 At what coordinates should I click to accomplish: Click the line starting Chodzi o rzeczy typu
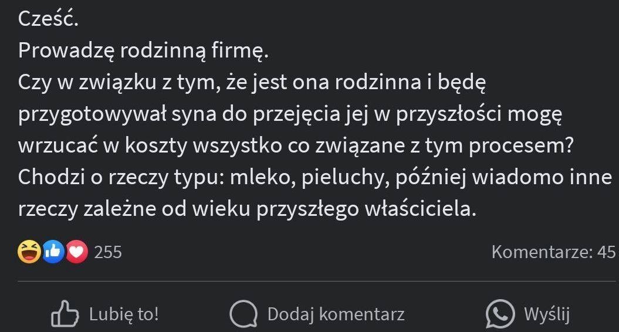point(315,178)
